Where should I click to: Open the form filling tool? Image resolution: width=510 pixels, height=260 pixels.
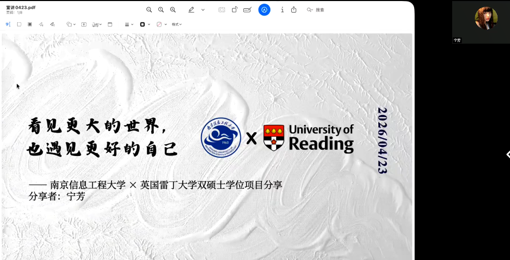tap(247, 10)
